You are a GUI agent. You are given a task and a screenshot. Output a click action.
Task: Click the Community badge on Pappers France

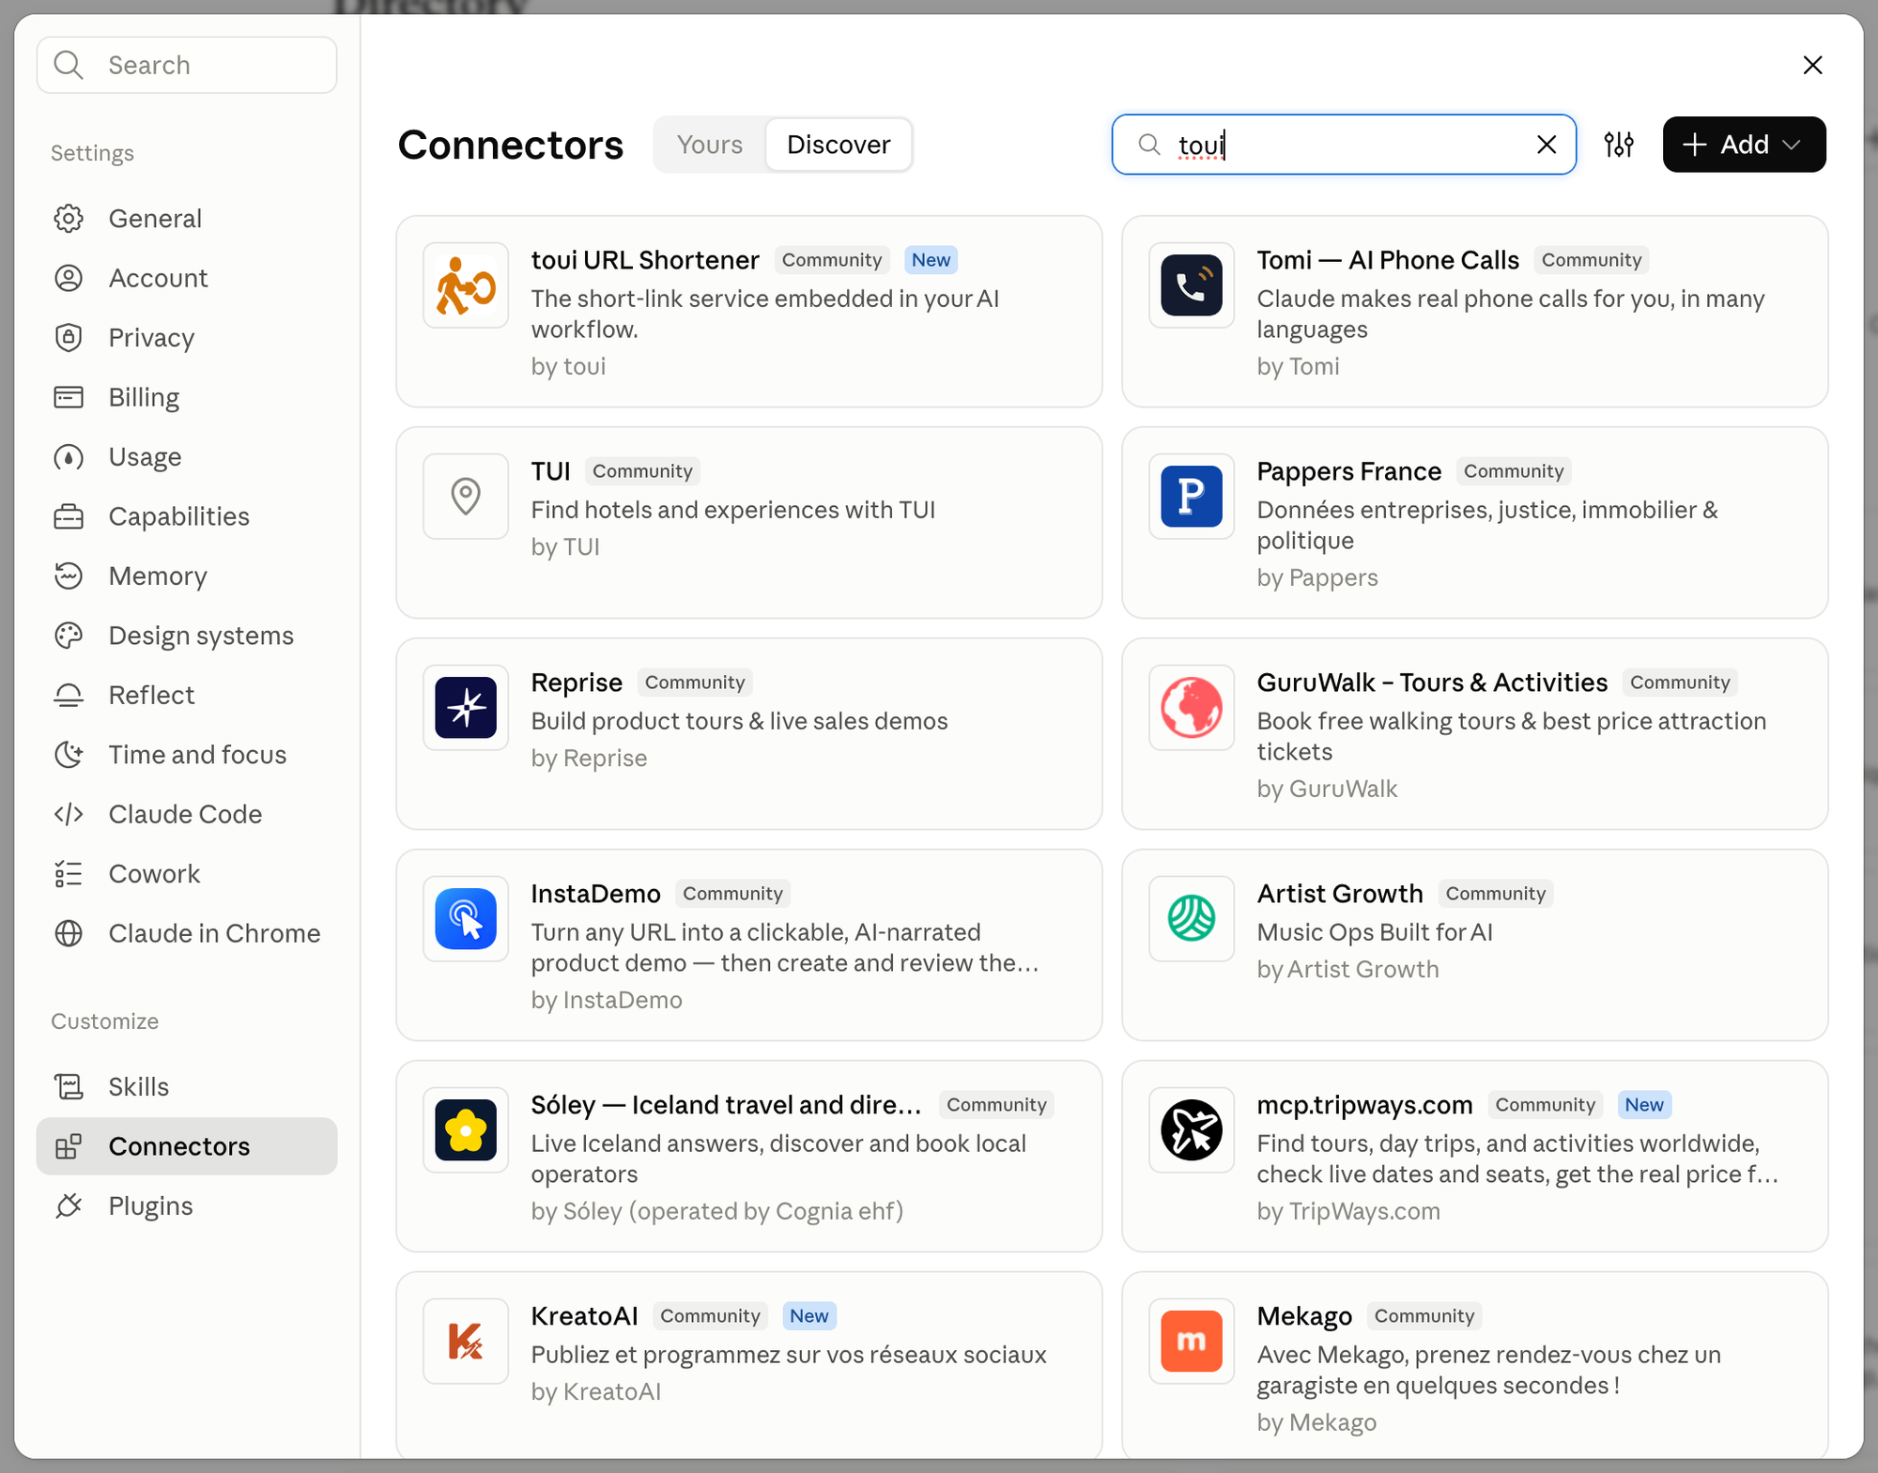[x=1514, y=471]
